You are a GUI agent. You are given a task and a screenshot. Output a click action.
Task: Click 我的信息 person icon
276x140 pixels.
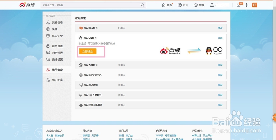pyautogui.click(x=48, y=22)
